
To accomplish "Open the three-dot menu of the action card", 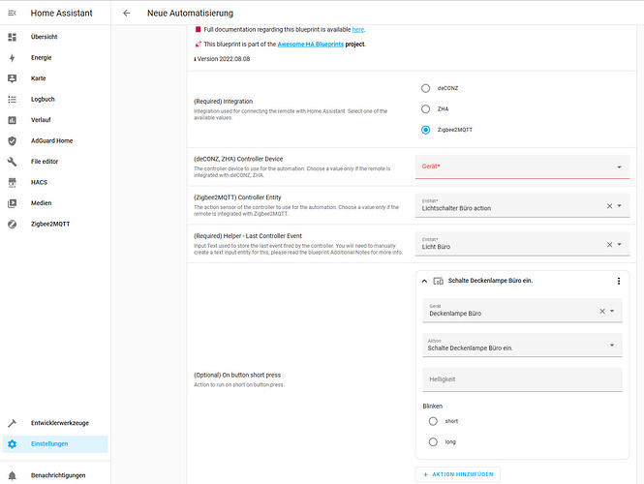I will pos(619,281).
